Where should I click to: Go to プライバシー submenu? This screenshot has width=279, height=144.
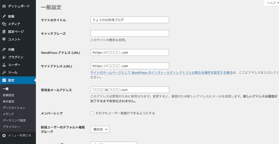point(11,127)
